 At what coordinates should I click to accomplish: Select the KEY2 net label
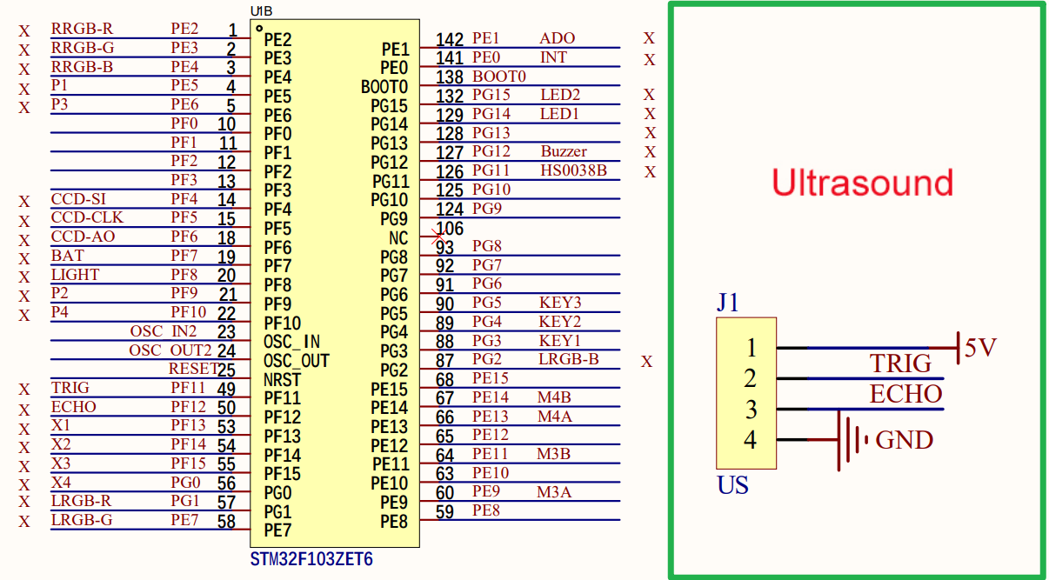point(560,322)
